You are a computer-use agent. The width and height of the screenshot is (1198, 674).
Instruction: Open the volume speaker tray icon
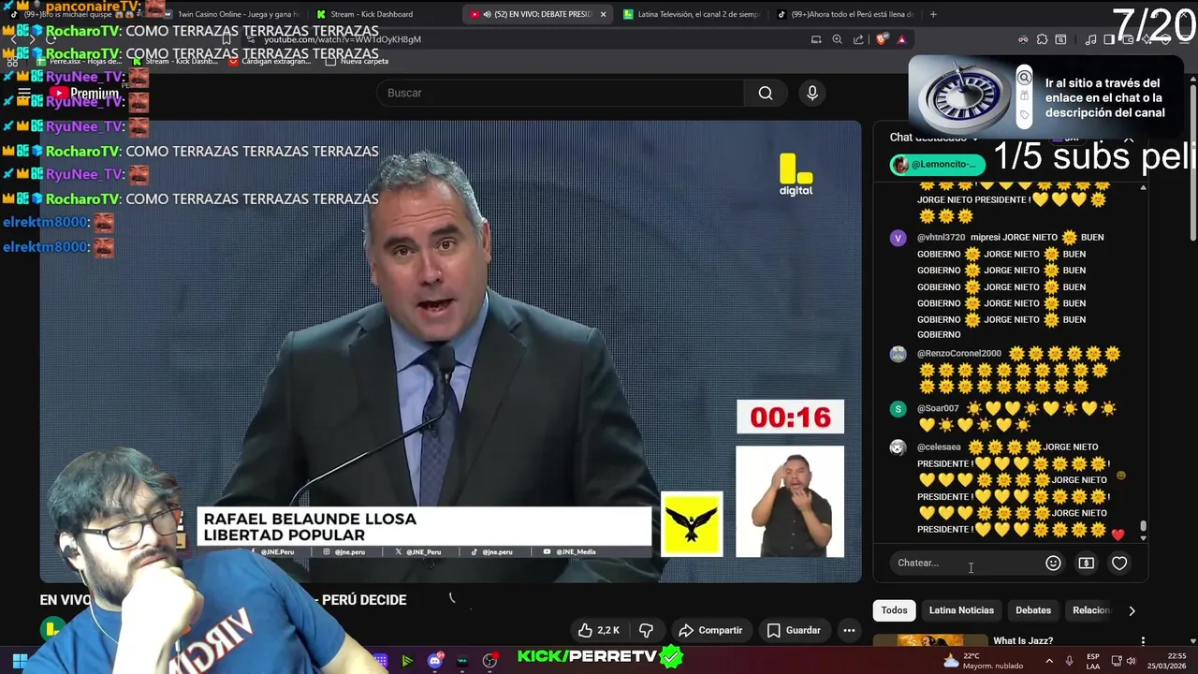(1131, 661)
